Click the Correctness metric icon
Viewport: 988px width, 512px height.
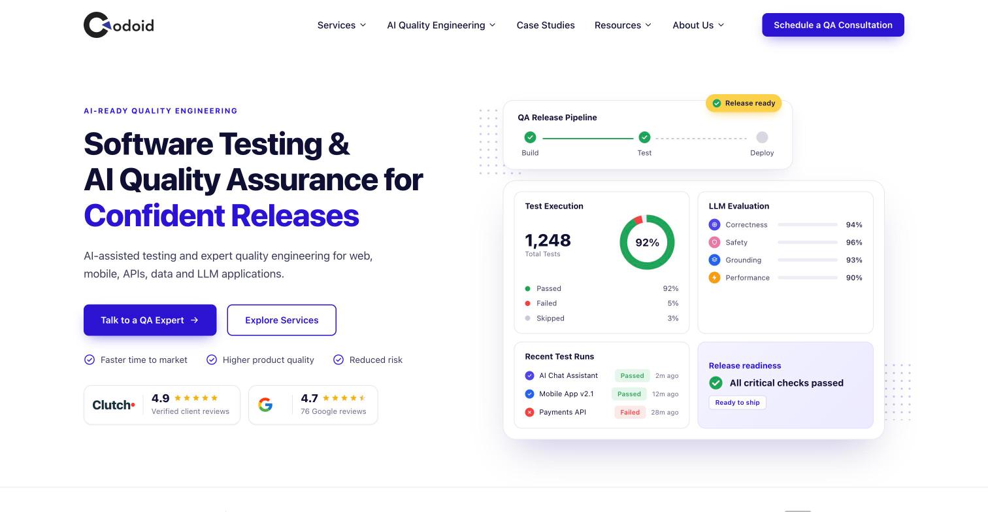pyautogui.click(x=714, y=224)
